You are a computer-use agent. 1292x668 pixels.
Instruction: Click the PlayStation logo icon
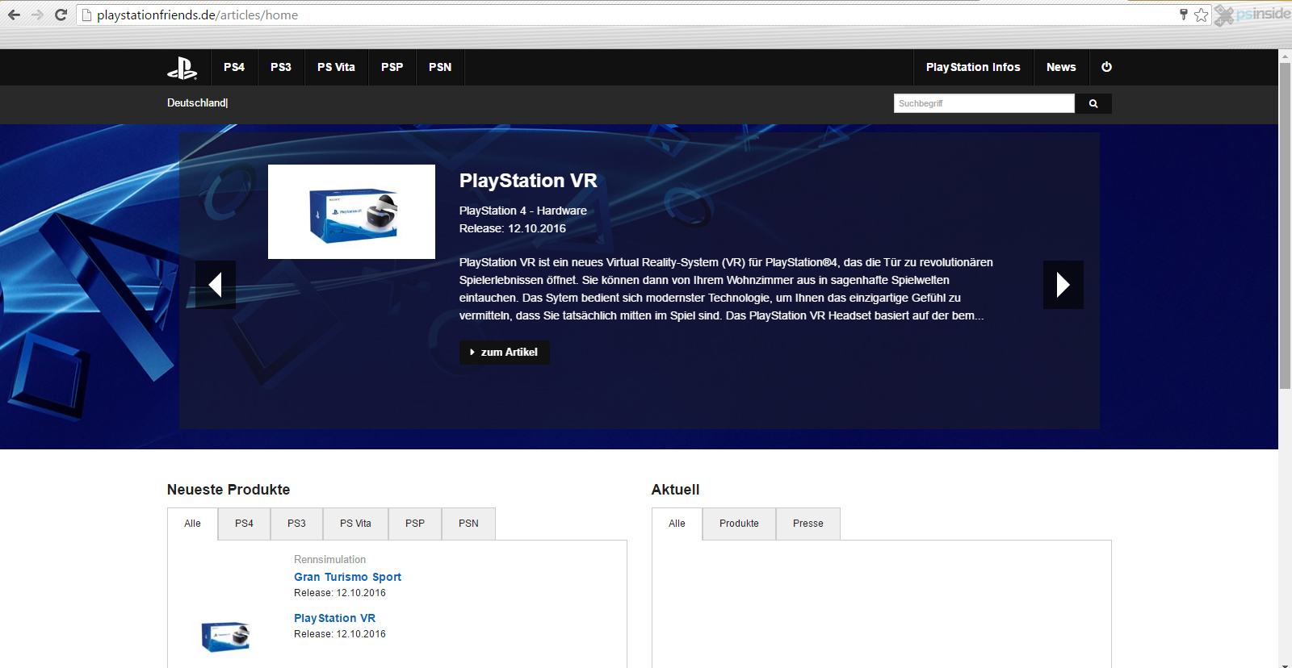pyautogui.click(x=182, y=68)
